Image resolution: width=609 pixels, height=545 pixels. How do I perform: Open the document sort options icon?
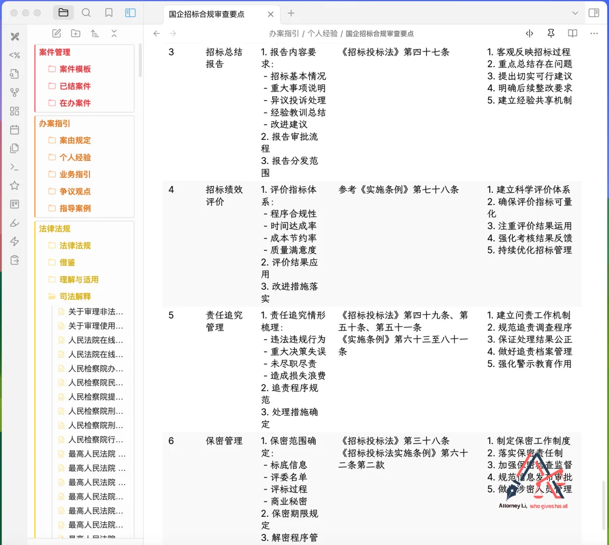coord(94,33)
